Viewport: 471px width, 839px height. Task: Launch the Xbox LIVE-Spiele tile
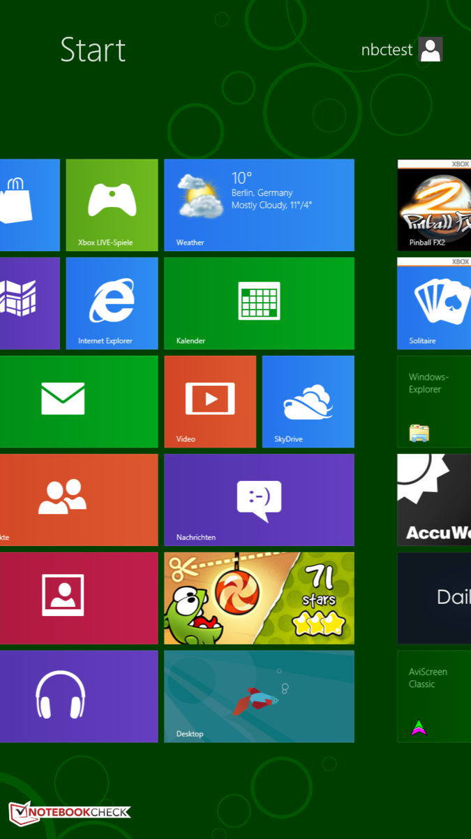pyautogui.click(x=112, y=205)
